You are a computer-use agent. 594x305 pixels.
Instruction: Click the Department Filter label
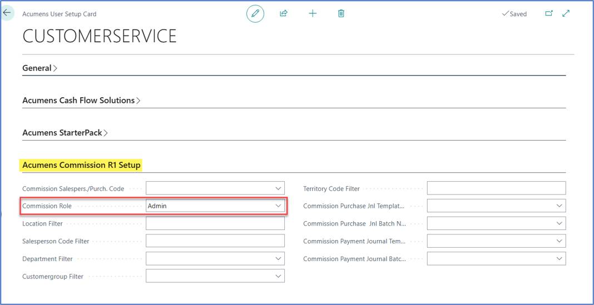tap(47, 259)
